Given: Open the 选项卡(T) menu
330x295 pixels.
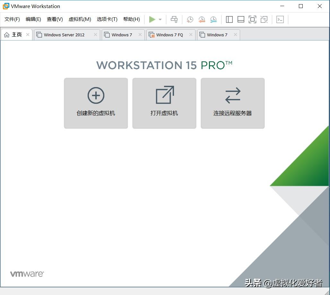Looking at the screenshot, I should tap(107, 19).
